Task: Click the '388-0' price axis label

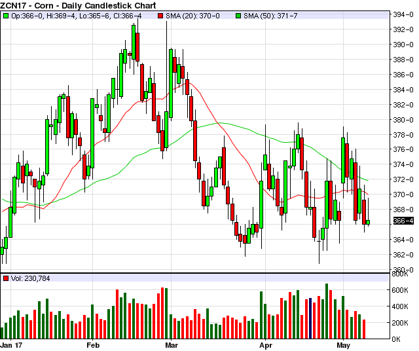Action: tap(403, 60)
